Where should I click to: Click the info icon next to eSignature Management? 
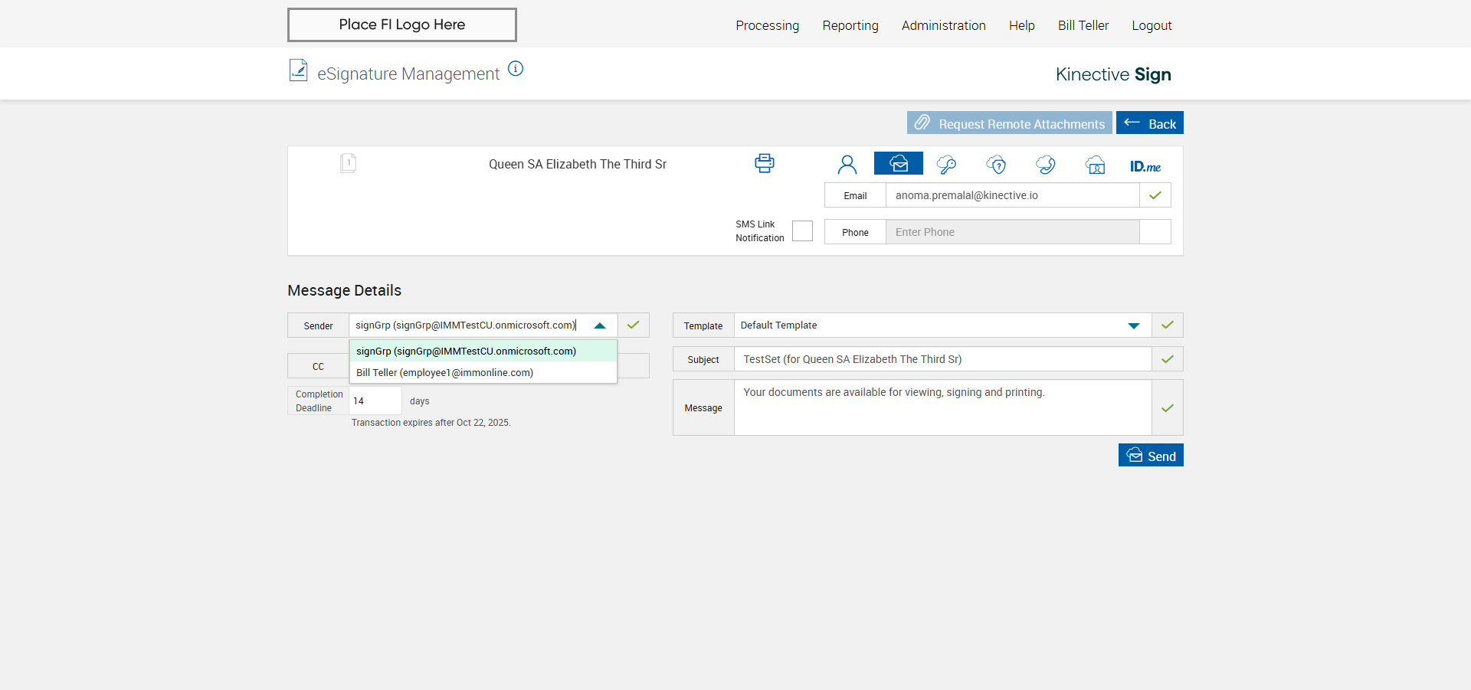(516, 69)
